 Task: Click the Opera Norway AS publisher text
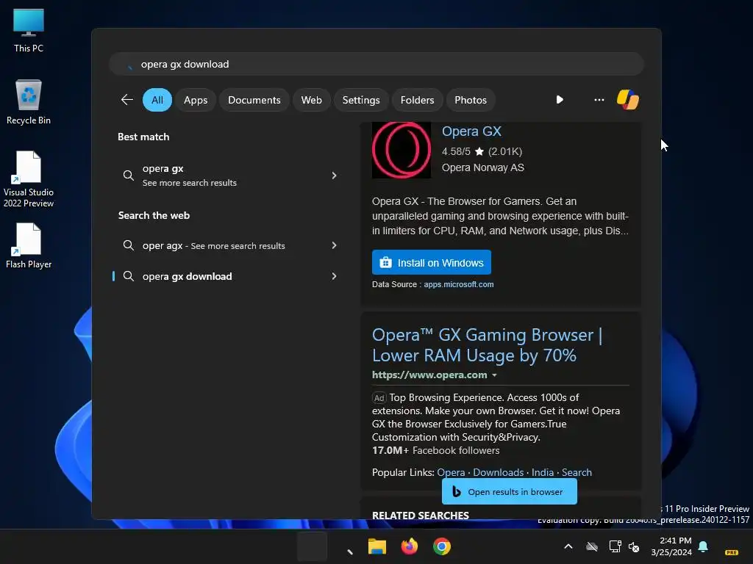coord(482,168)
